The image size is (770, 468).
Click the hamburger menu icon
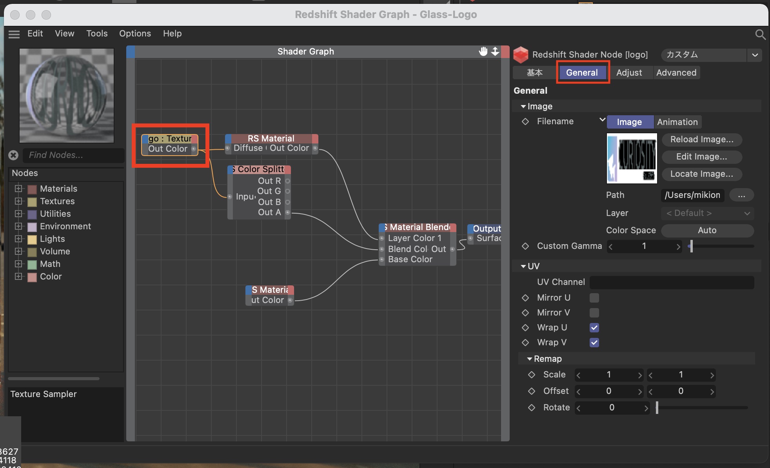(14, 34)
